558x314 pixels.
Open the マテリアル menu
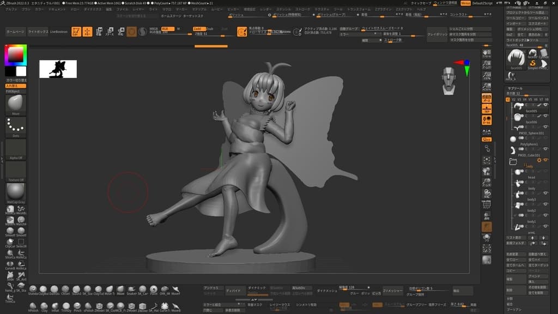(199, 9)
